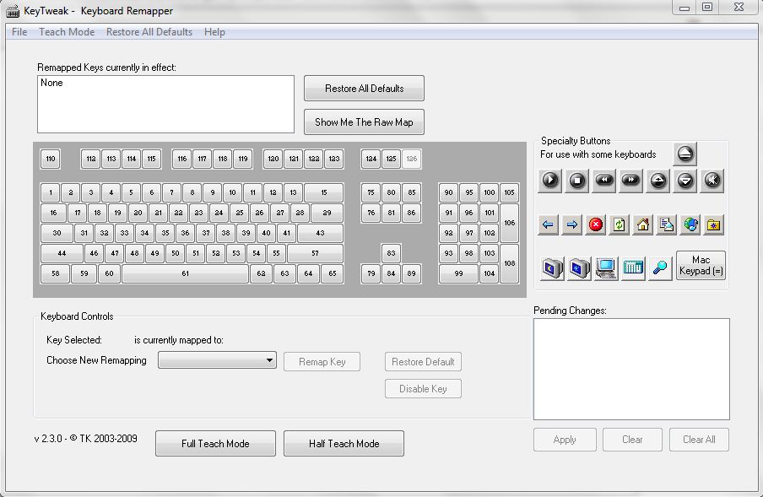This screenshot has width=763, height=497.
Task: Select keyboard key 75
Action: coord(371,192)
